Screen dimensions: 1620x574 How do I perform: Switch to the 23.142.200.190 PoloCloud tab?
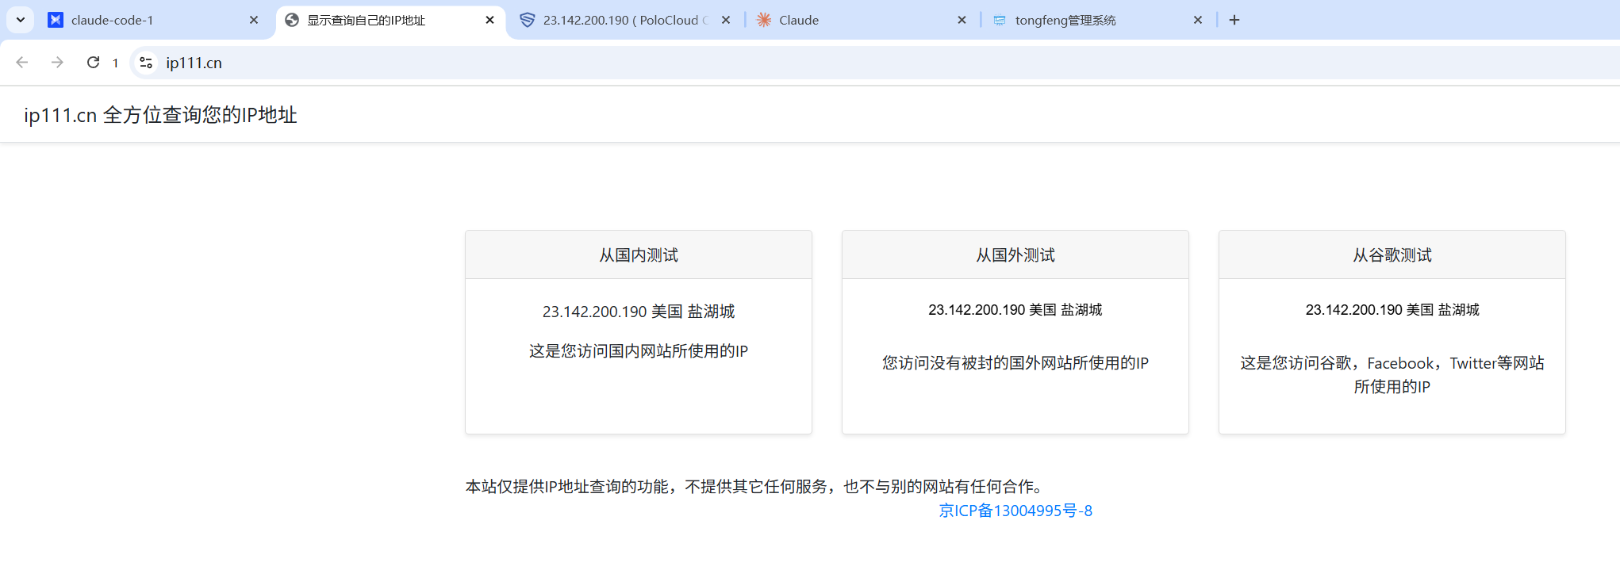[x=619, y=20]
